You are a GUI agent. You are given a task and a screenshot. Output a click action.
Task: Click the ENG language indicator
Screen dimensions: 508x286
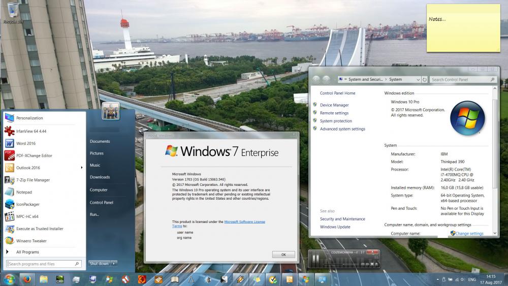(472, 279)
